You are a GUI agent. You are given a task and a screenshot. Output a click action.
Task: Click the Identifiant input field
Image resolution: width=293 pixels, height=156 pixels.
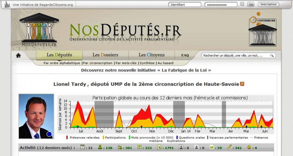185,5
